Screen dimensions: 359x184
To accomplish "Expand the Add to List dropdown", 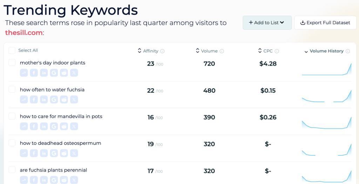I will tap(267, 23).
